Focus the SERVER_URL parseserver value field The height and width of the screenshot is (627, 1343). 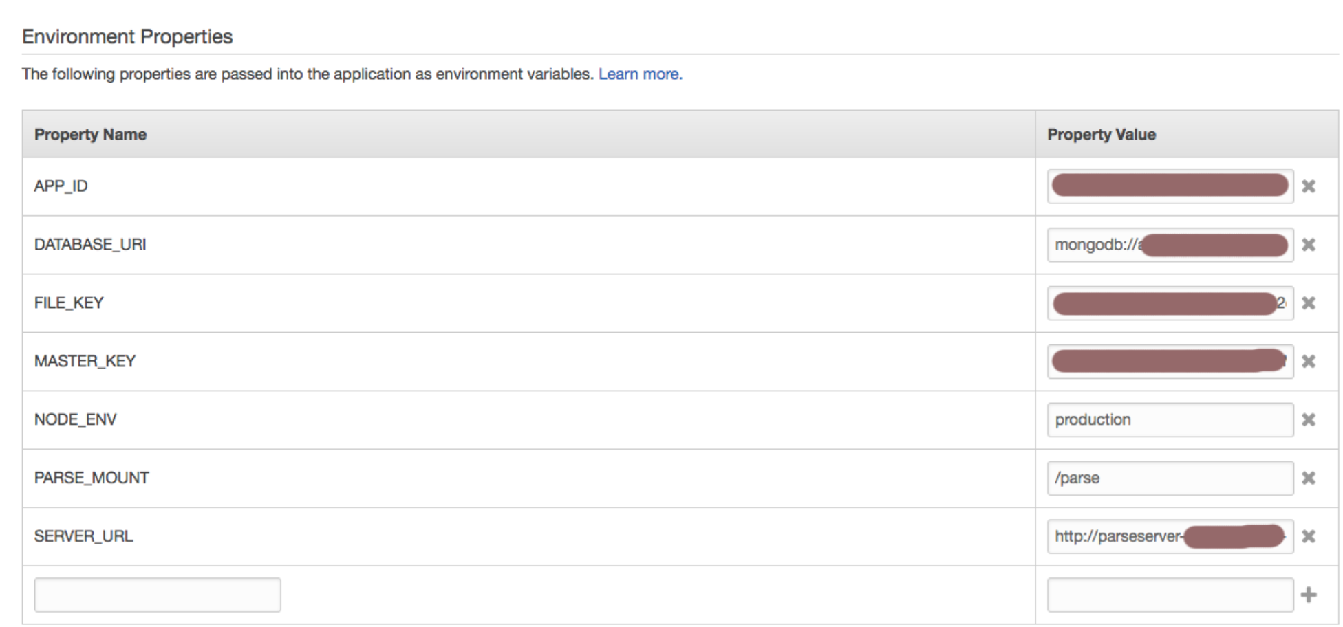pyautogui.click(x=1170, y=537)
